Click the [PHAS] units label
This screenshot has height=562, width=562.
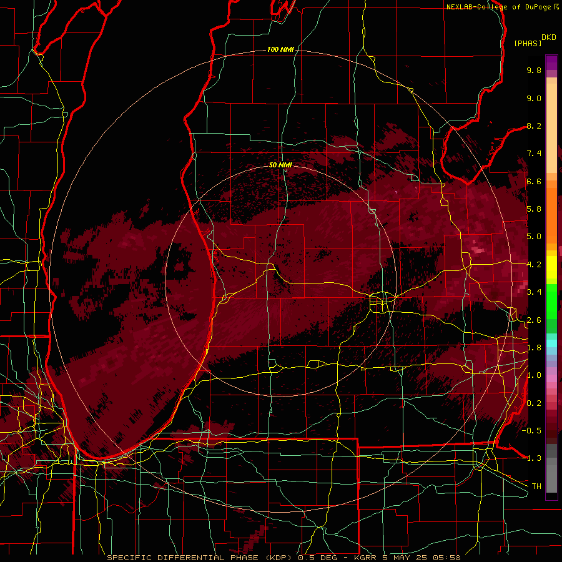(528, 43)
